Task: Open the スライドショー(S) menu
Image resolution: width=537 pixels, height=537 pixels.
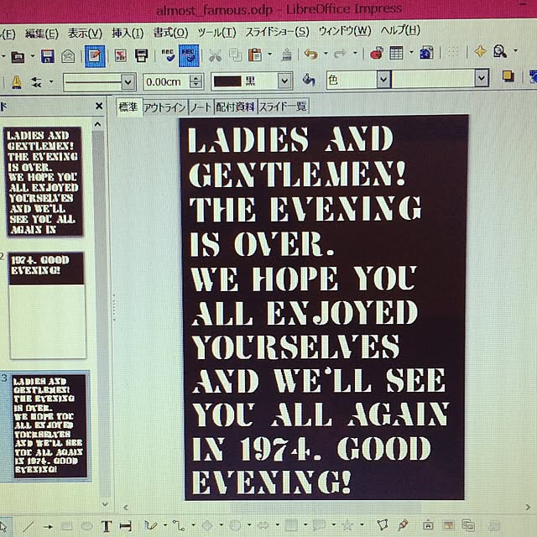Action: coord(277,32)
